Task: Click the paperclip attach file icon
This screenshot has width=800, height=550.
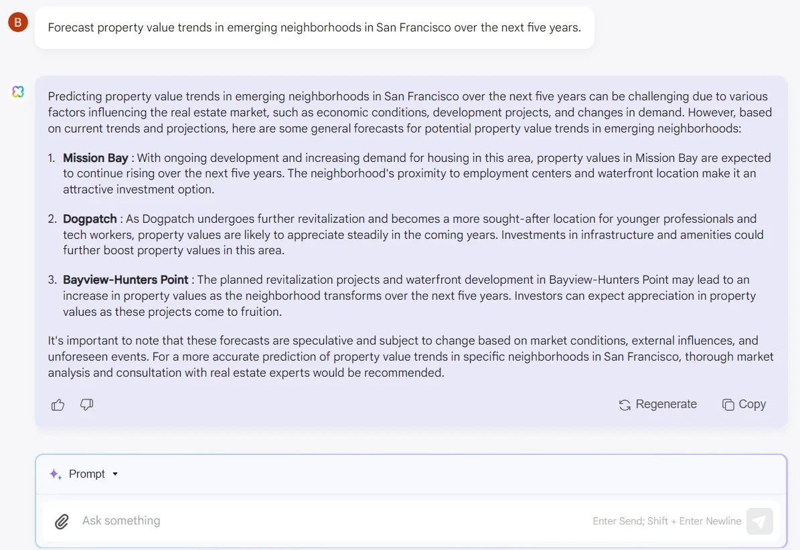Action: click(62, 521)
